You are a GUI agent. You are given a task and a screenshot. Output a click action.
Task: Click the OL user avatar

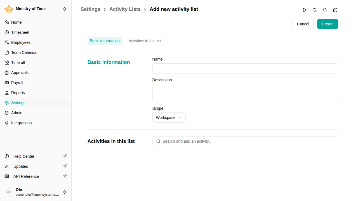coord(9,192)
